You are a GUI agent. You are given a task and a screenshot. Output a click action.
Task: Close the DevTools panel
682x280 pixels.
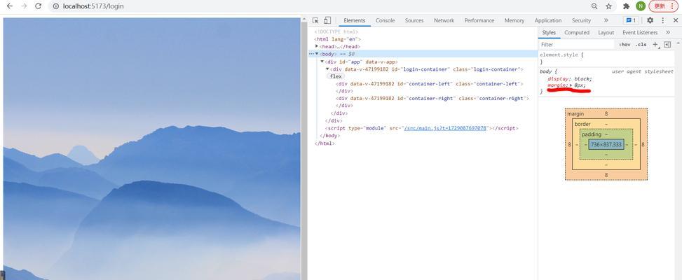pyautogui.click(x=676, y=20)
